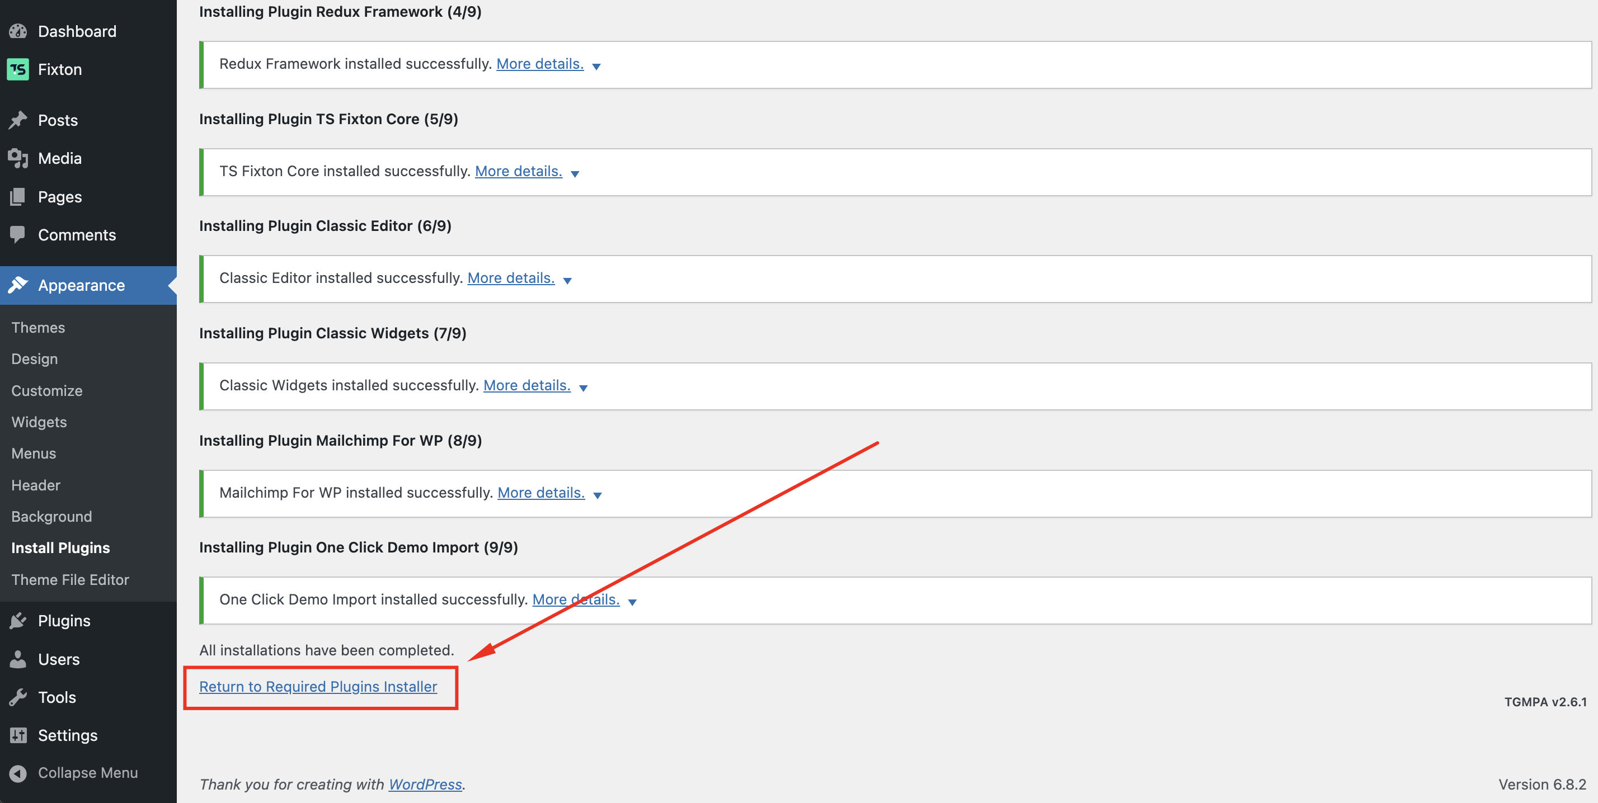Open the Themes submenu item
The width and height of the screenshot is (1598, 803).
tap(38, 327)
